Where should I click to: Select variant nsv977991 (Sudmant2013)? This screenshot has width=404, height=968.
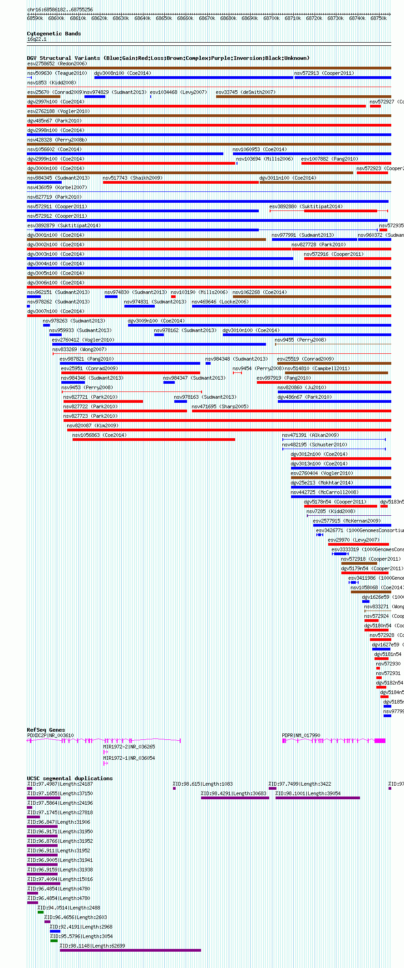coord(303,235)
